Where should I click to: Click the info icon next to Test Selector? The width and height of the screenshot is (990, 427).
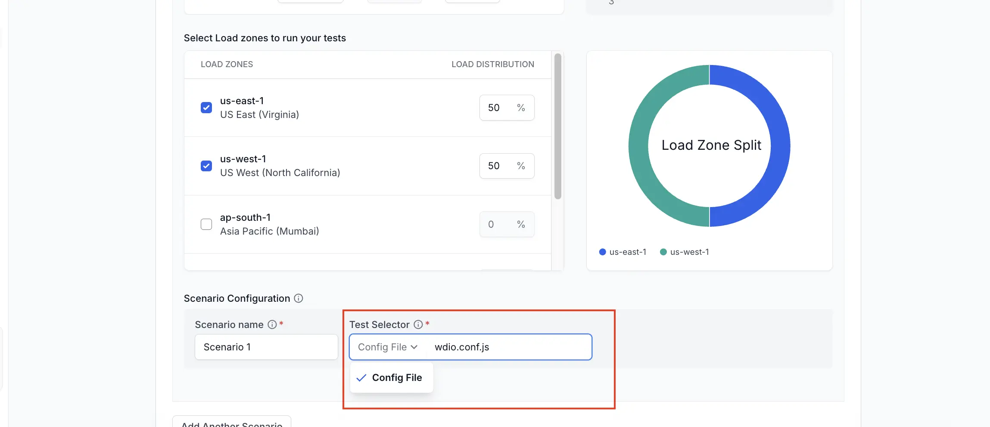[x=417, y=325]
